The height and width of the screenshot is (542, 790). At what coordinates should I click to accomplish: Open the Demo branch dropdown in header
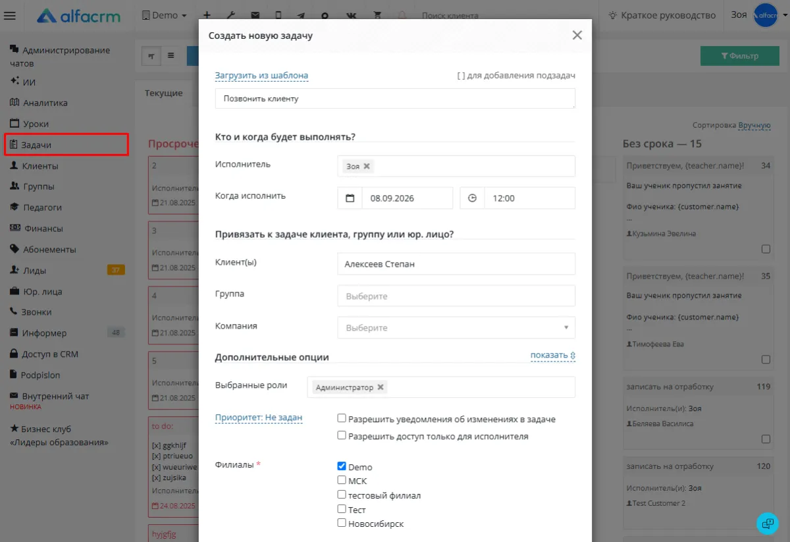(x=165, y=15)
